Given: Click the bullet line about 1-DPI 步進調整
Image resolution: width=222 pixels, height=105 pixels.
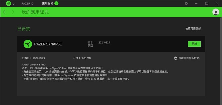Looking at the screenshot, I should (95, 72).
